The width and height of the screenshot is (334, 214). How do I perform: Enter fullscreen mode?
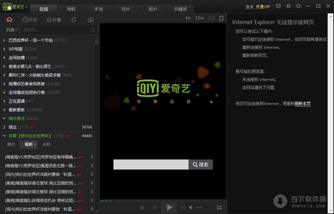tap(219, 207)
